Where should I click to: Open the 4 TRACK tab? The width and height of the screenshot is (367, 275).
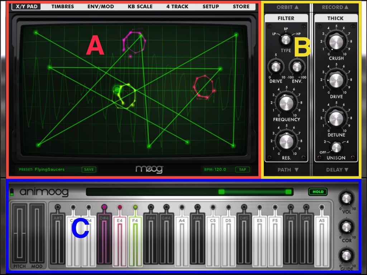[177, 6]
